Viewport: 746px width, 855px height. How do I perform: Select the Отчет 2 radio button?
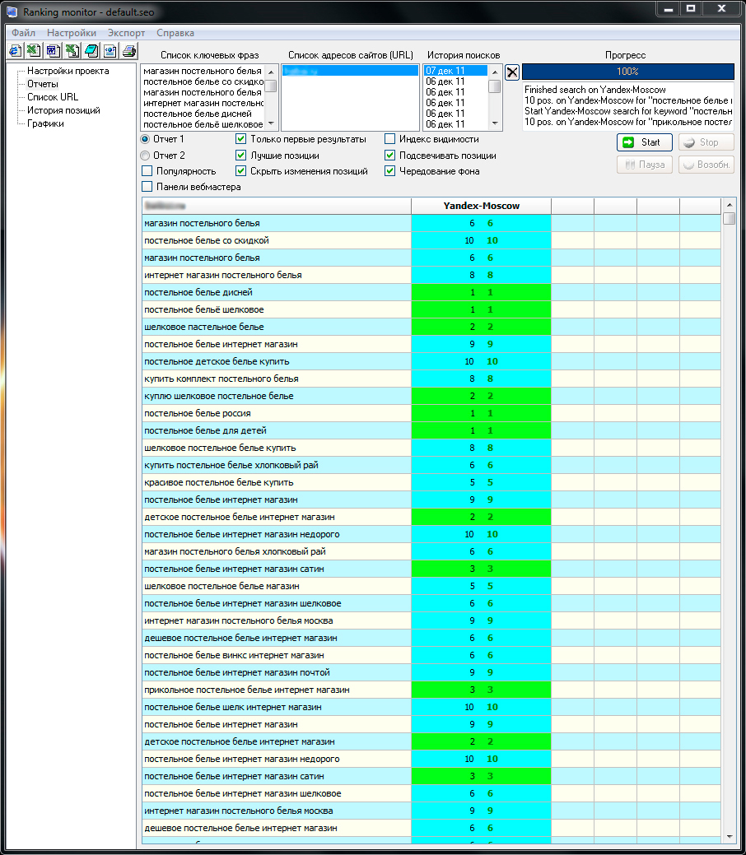(x=145, y=156)
